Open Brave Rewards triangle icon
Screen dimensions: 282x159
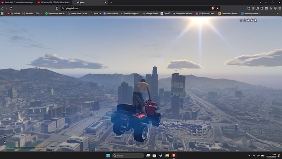point(217,8)
